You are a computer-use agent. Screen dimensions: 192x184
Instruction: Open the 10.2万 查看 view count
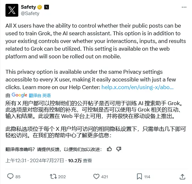[x=80, y=161]
